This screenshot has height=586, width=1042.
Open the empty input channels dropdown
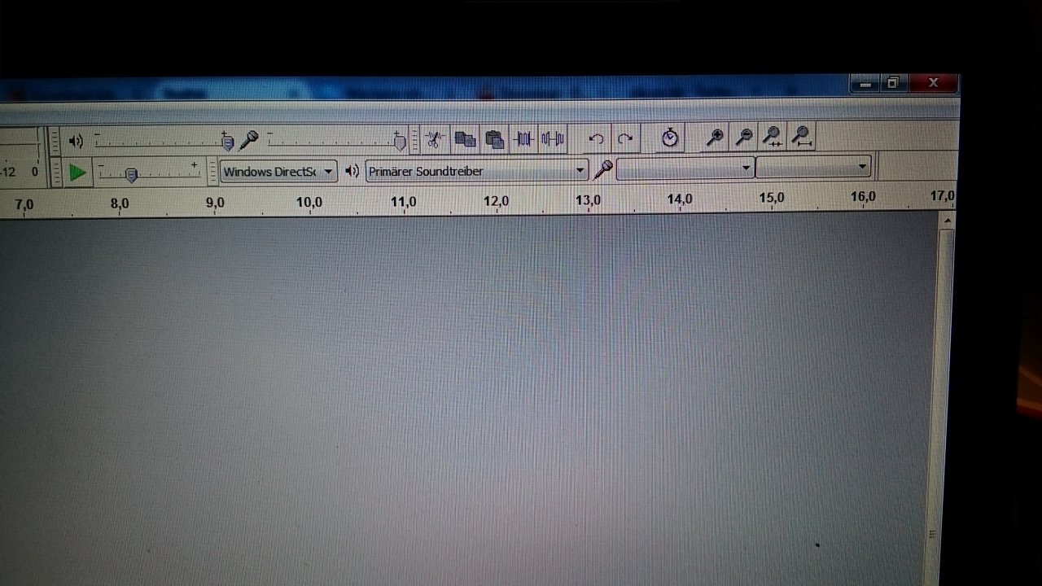(x=813, y=168)
